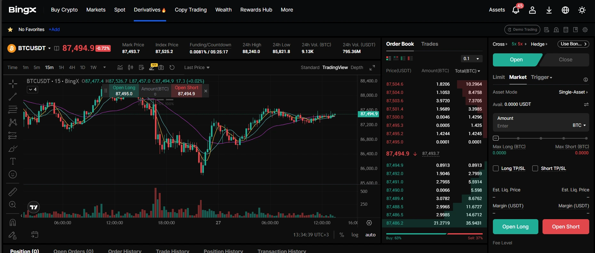The image size is (595, 253).
Task: Expand chart to fullscreen
Action: 372,68
